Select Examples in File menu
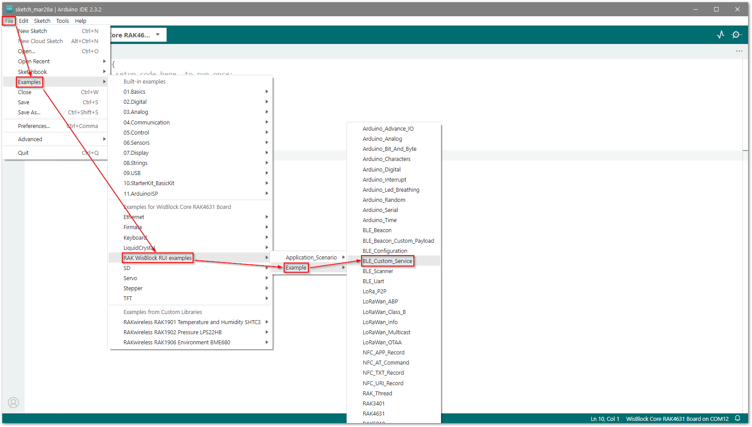The width and height of the screenshot is (752, 427). pyautogui.click(x=55, y=82)
